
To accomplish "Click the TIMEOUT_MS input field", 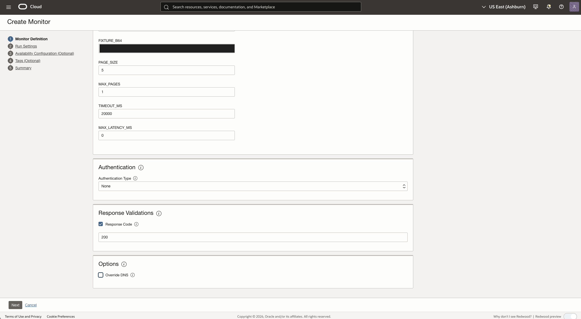I will point(167,114).
